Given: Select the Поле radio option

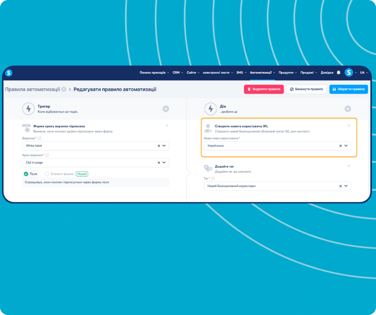Looking at the screenshot, I should (x=26, y=174).
